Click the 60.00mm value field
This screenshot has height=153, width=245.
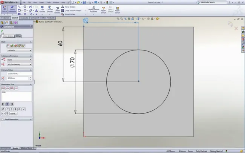(x=18, y=78)
